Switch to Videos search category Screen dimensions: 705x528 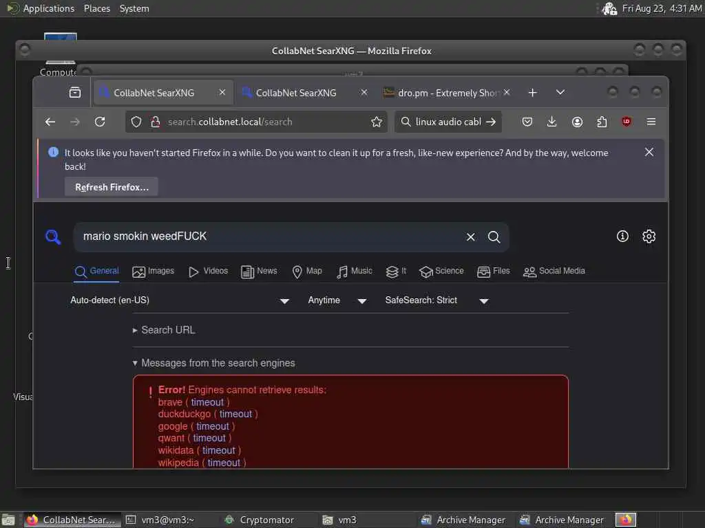[x=208, y=271]
